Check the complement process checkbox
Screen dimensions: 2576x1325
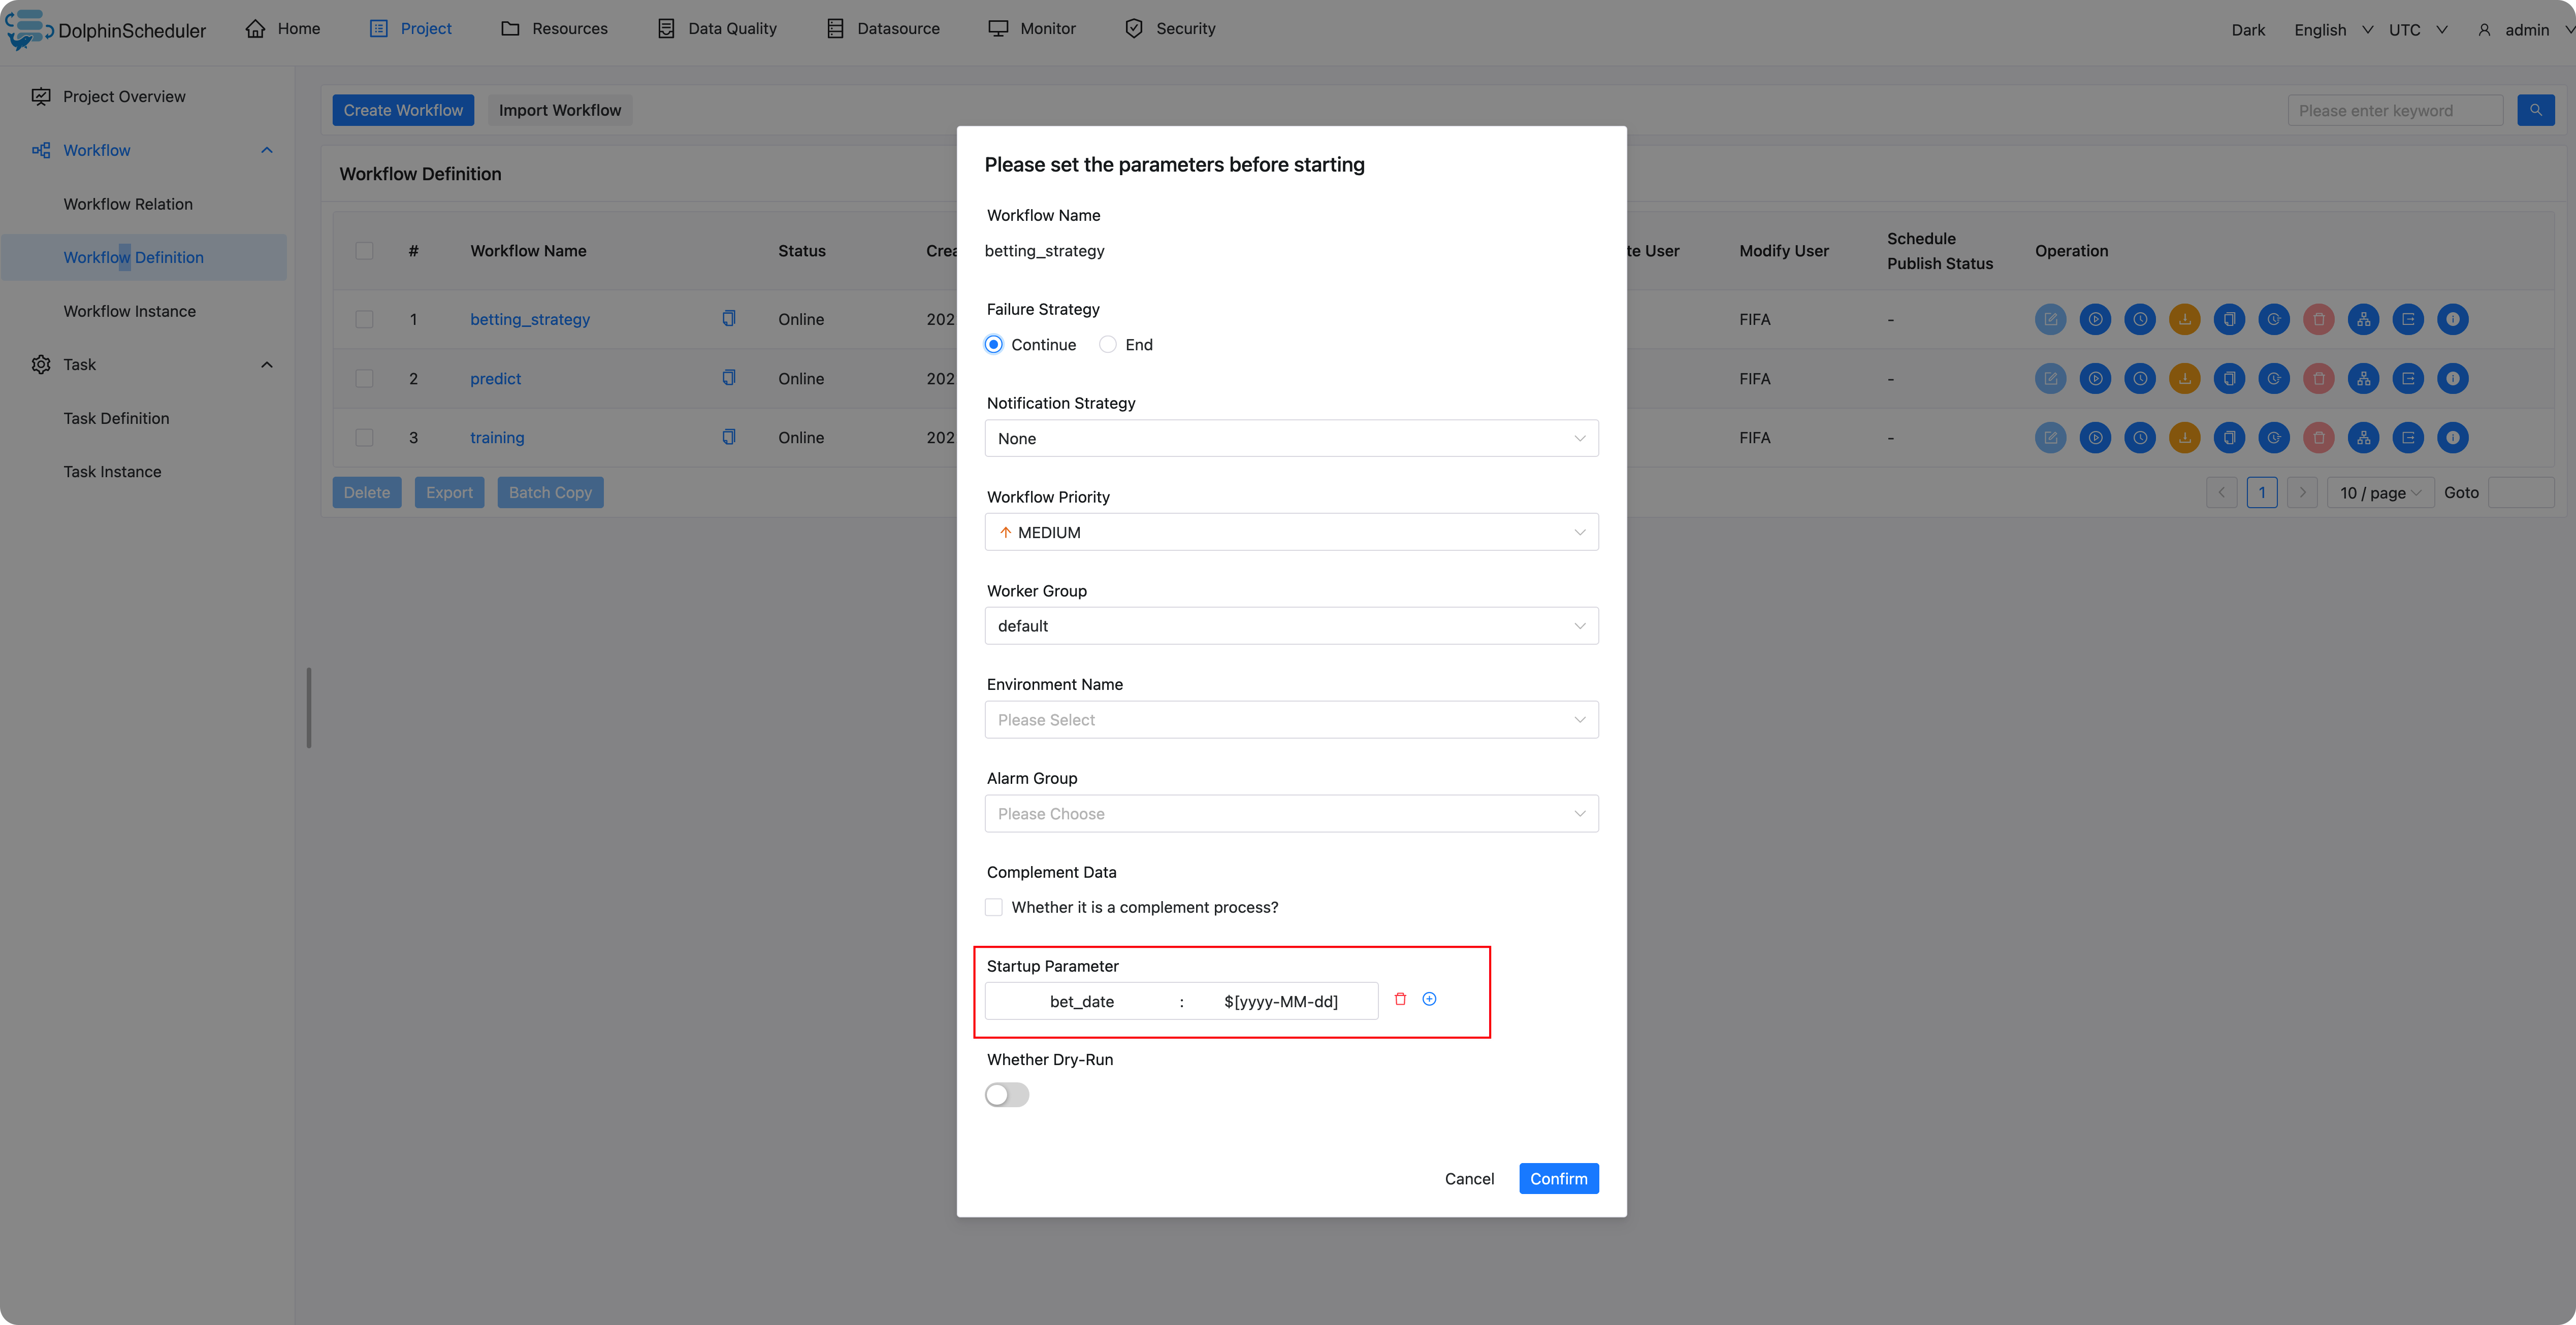click(x=993, y=907)
